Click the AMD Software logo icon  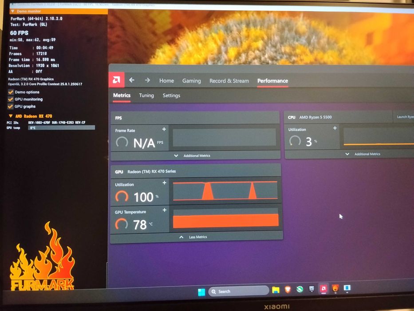point(116,80)
